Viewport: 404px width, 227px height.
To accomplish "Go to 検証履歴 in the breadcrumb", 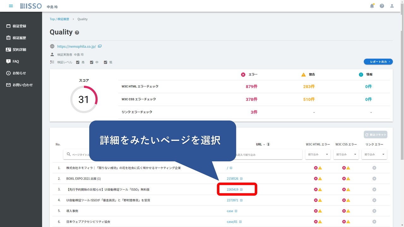I will tap(63, 19).
